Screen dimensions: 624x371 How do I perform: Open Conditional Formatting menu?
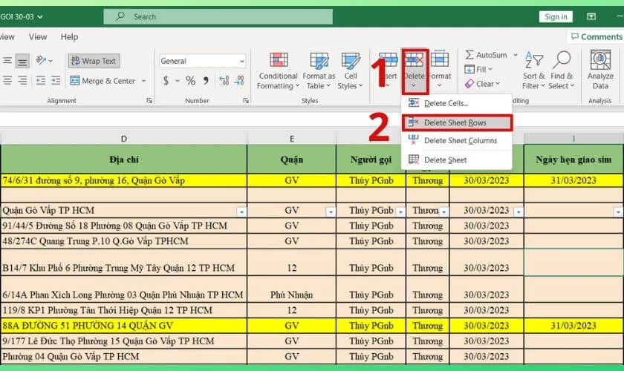tap(278, 70)
